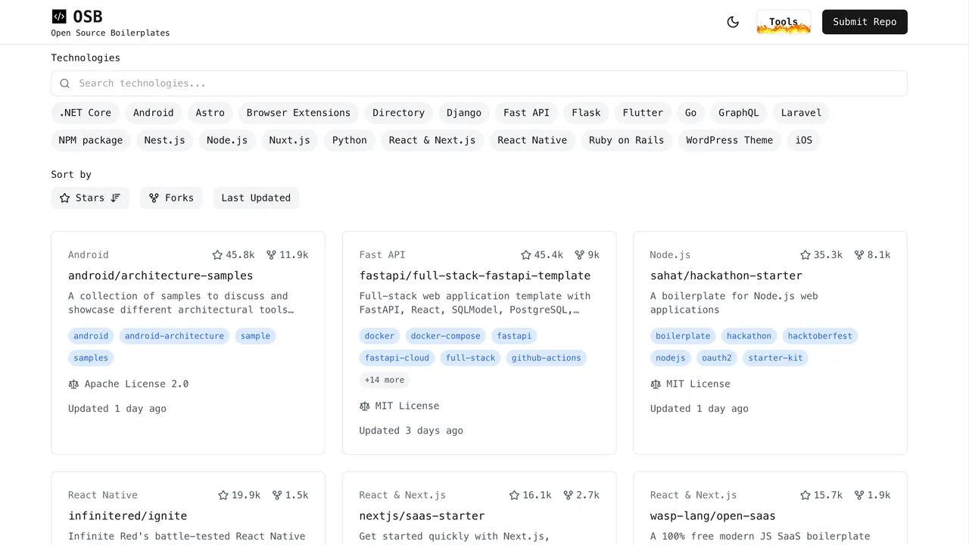Click the fork icon beside 11.9k
This screenshot has height=545, width=969.
coord(271,255)
